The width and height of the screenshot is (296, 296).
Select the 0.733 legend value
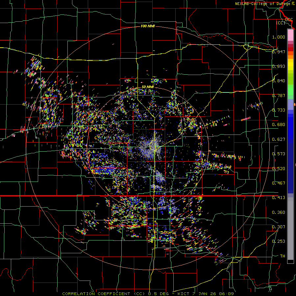(279, 110)
